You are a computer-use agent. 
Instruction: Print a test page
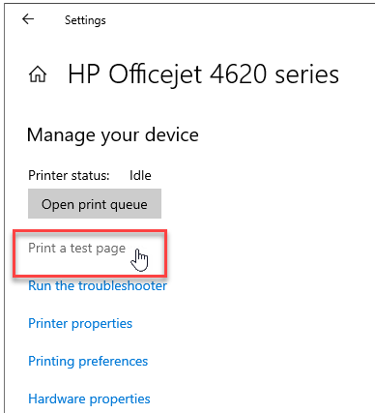tap(76, 249)
